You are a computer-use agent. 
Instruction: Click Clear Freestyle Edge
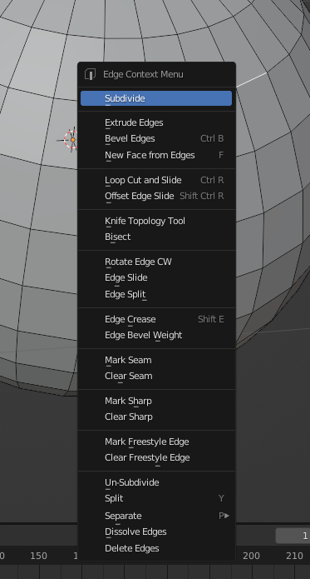pos(156,458)
